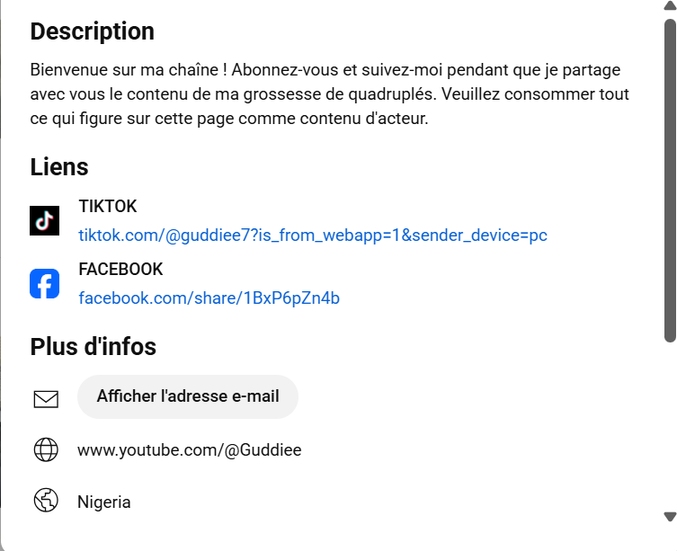
Task: Click the scrollbar down arrow
Action: 669,517
